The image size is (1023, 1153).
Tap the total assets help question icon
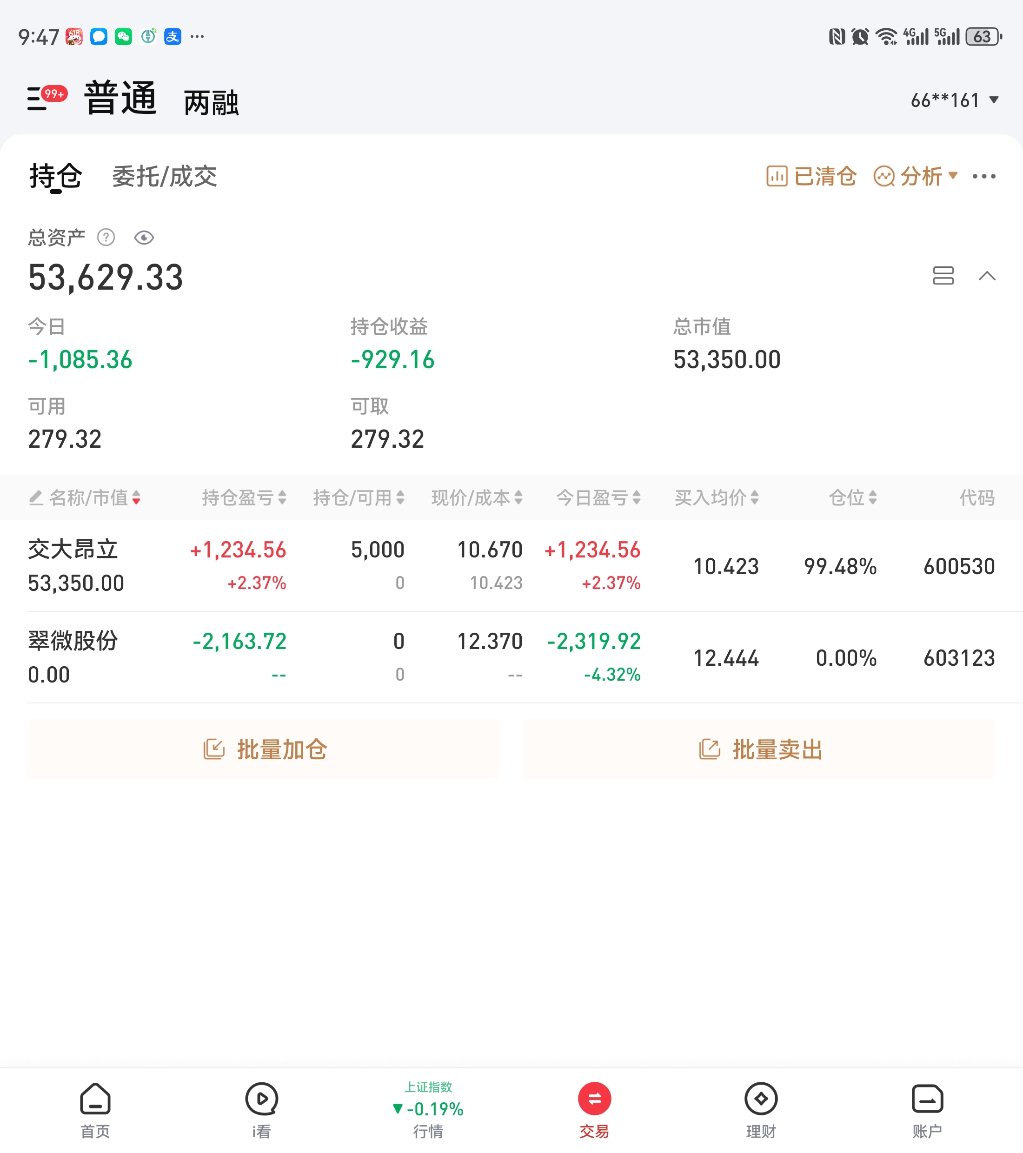pos(106,238)
